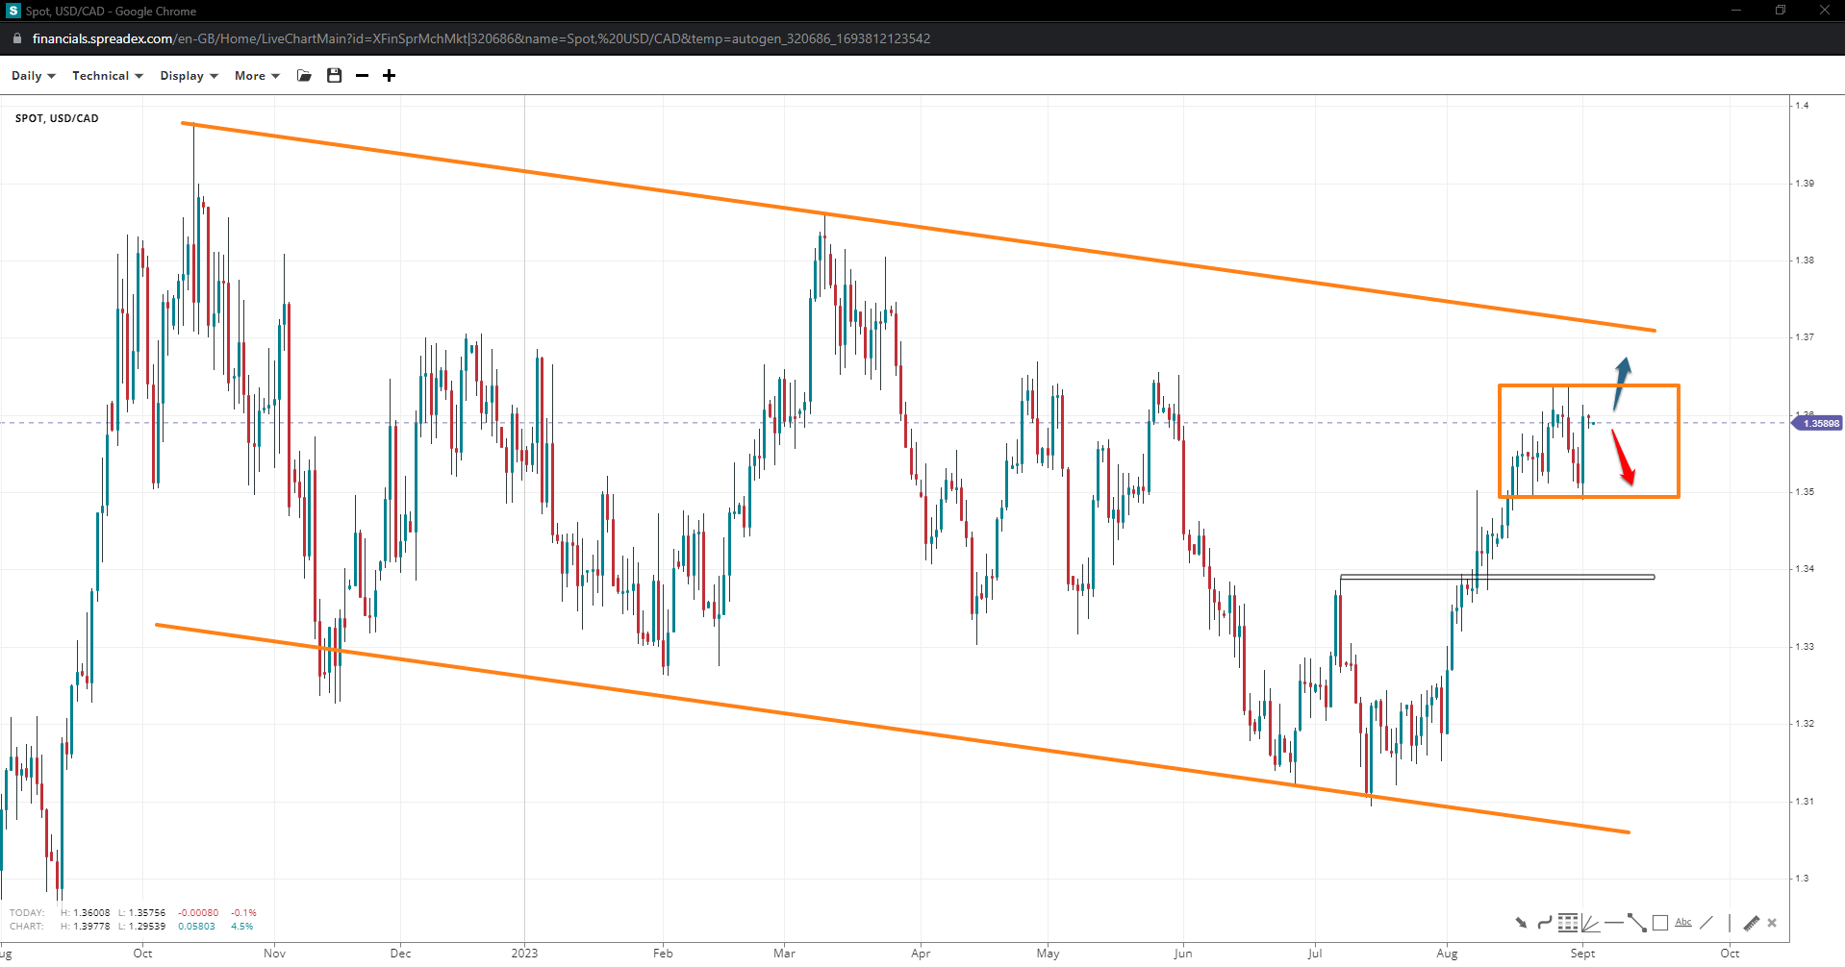1845x967 pixels.
Task: Save chart with the floppy disk icon
Action: point(334,76)
